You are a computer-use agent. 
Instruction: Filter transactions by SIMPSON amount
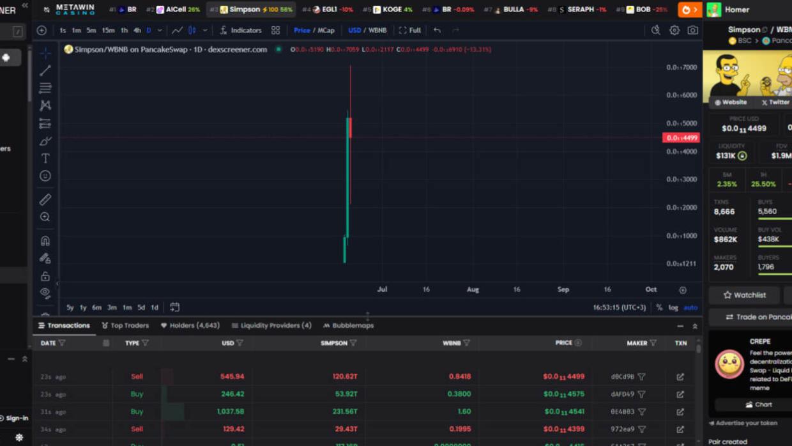tap(353, 343)
